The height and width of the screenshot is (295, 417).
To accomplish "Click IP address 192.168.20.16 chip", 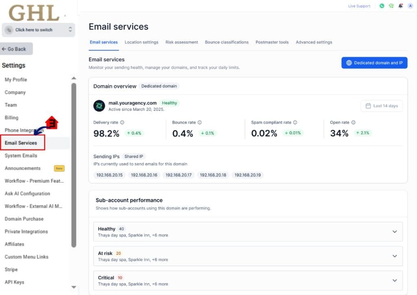I will tap(144, 175).
